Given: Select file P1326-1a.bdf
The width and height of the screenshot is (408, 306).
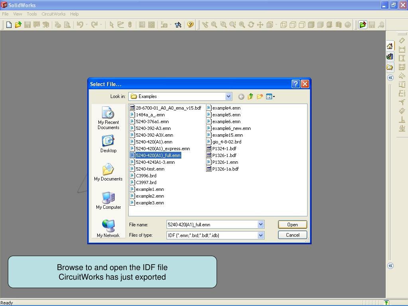Looking at the screenshot, I should click(223, 169).
